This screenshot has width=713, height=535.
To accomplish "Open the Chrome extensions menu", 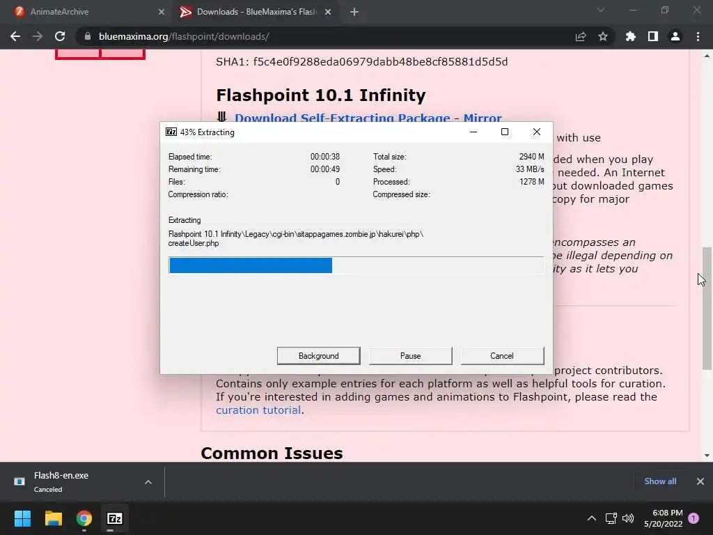I will (x=631, y=36).
